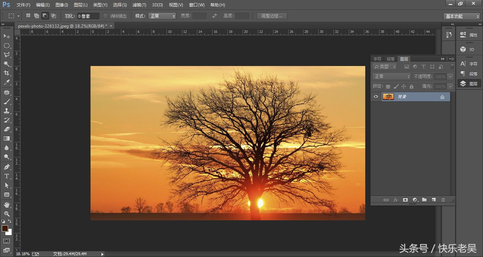Select the Clone Stamp tool

point(7,110)
